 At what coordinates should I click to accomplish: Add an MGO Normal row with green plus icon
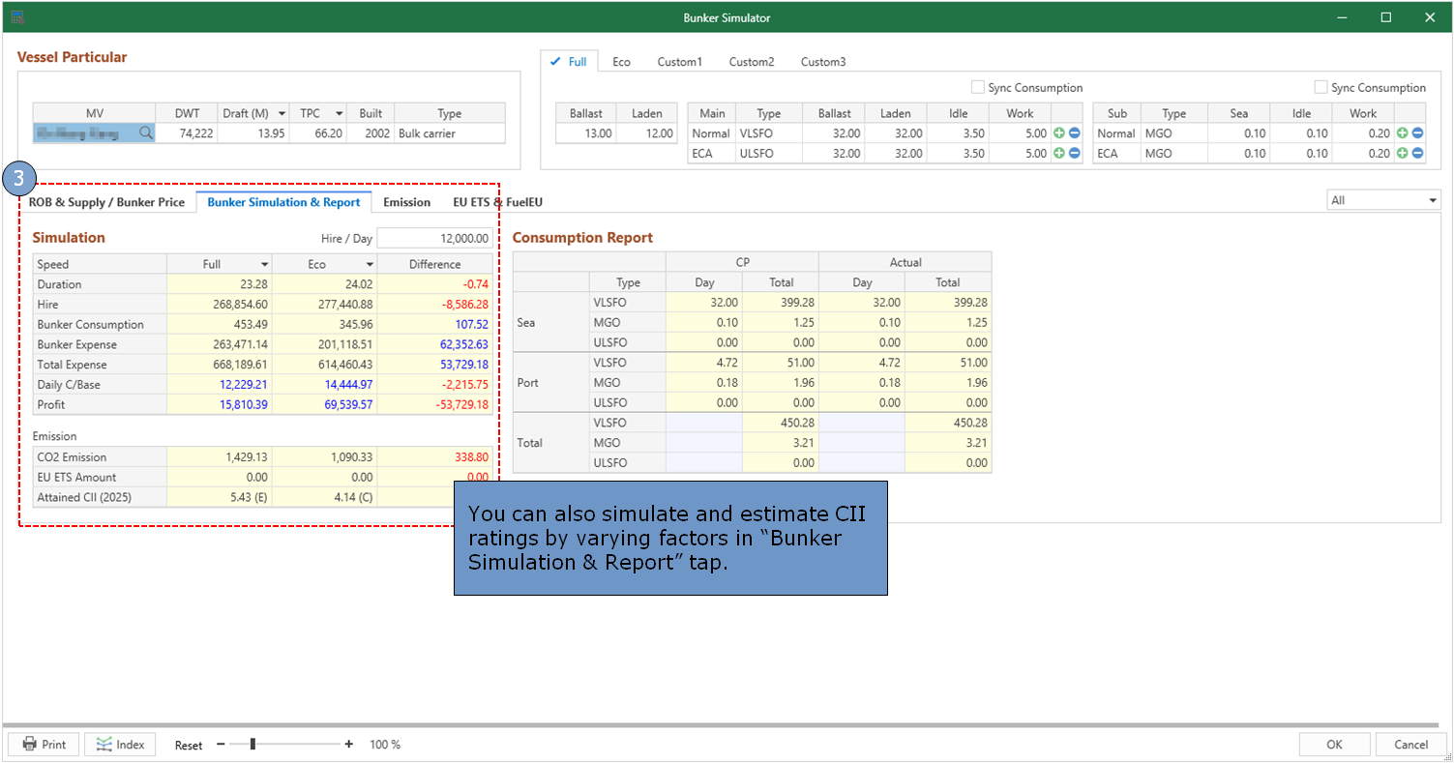(1401, 132)
